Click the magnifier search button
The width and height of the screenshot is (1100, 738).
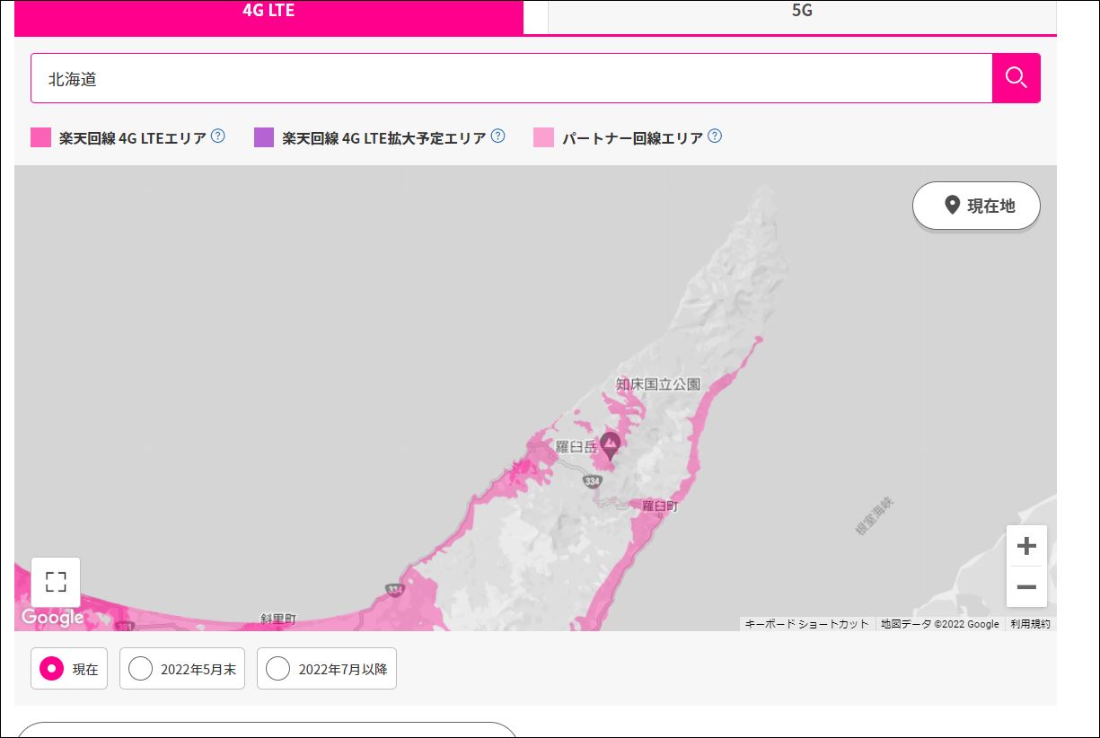click(x=1016, y=78)
